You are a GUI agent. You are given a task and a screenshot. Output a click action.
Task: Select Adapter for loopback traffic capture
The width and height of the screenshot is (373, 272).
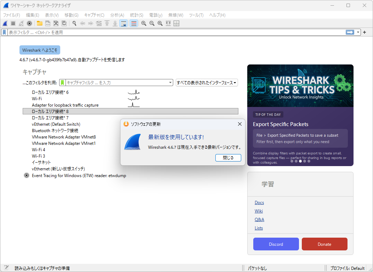[x=130, y=105]
